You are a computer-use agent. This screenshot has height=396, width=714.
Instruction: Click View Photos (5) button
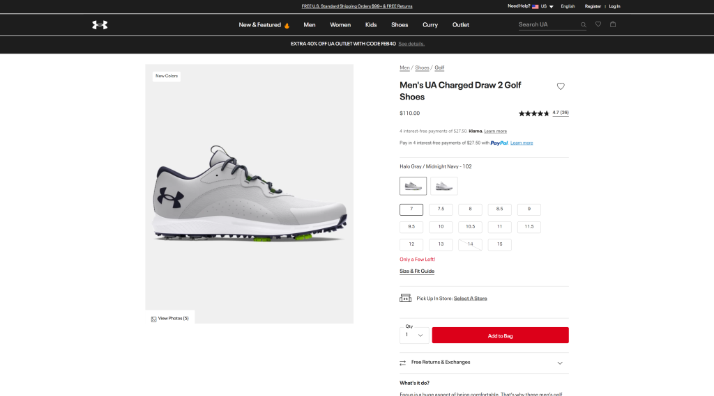click(170, 319)
